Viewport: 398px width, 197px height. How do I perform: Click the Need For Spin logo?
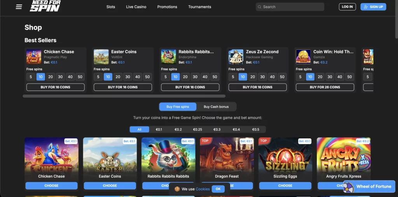pos(45,6)
